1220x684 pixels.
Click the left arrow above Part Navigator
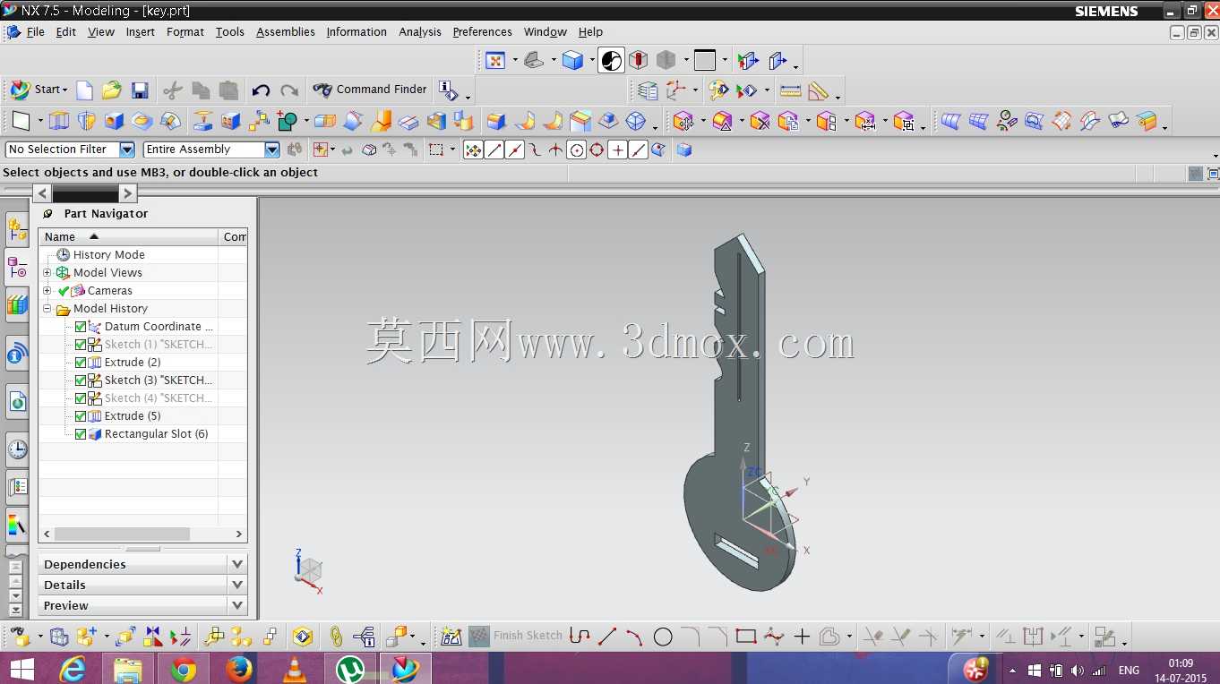(x=42, y=192)
